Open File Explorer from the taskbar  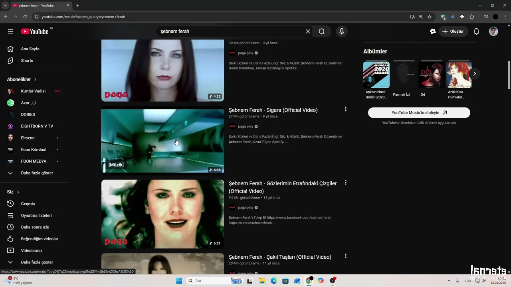point(262,281)
